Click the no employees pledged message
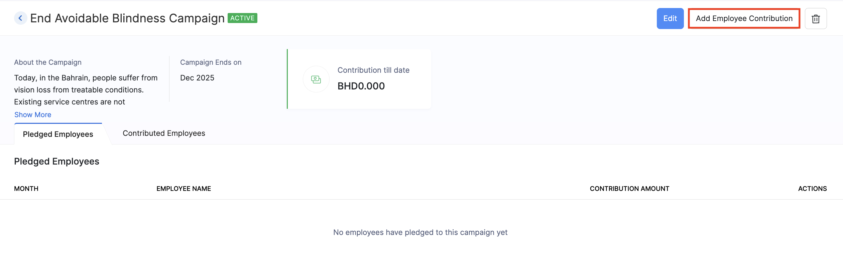The height and width of the screenshot is (269, 843). (420, 232)
